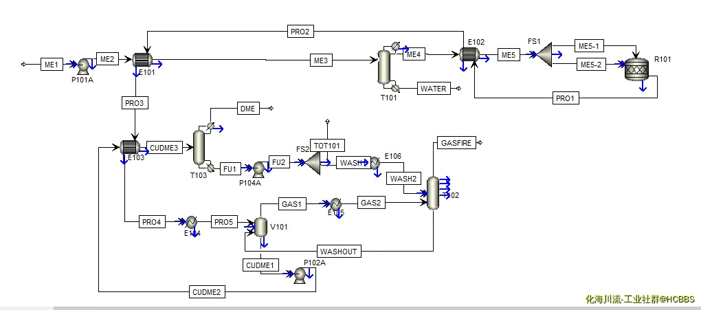Select the ME1 stream label

52,65
